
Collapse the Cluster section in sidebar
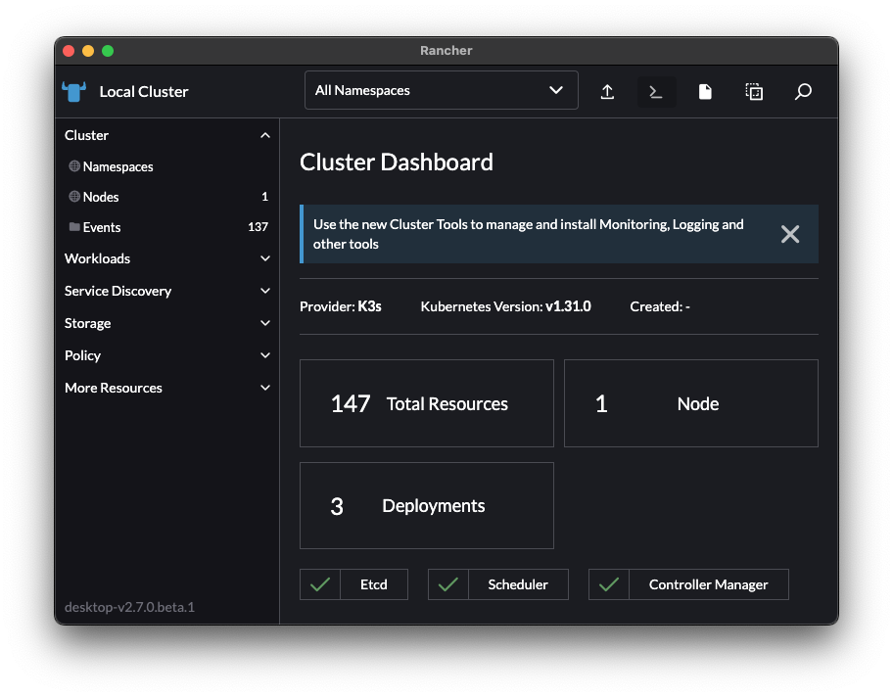click(x=264, y=135)
